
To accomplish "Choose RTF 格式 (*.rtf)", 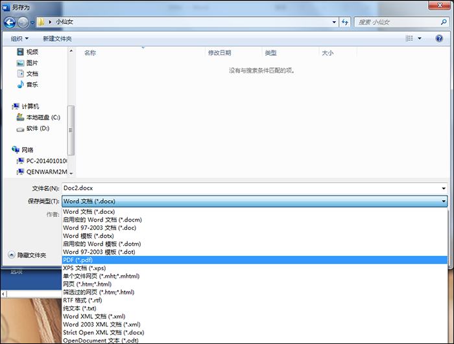I will click(254, 301).
